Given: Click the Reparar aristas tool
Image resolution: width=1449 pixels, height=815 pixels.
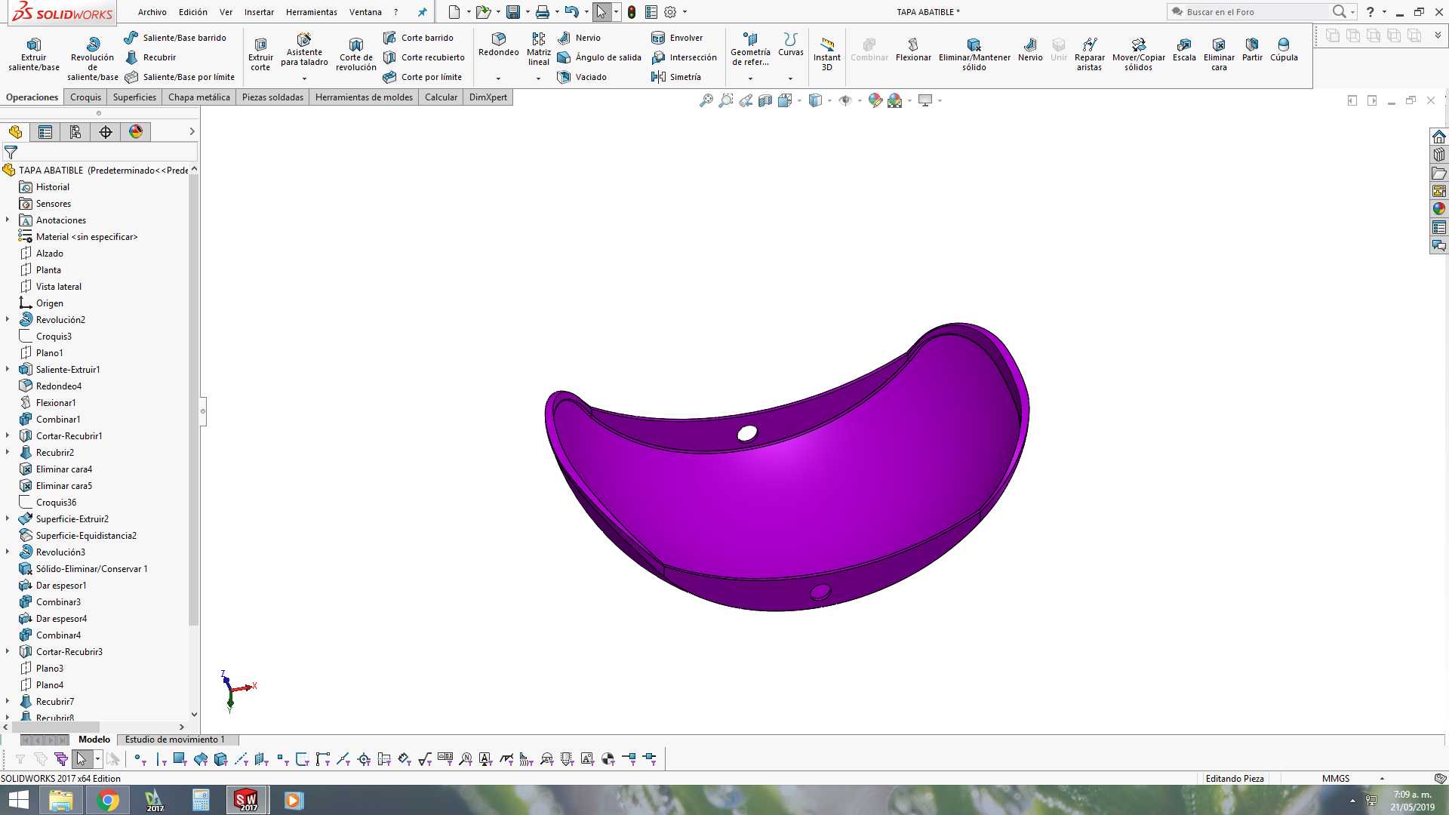Looking at the screenshot, I should [x=1089, y=54].
